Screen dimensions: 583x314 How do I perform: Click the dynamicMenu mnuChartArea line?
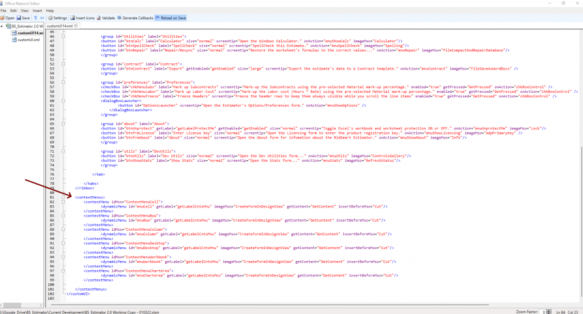pyautogui.click(x=249, y=276)
